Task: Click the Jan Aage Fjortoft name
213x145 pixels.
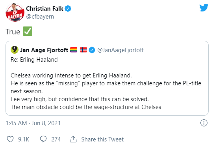Action: 44,50
